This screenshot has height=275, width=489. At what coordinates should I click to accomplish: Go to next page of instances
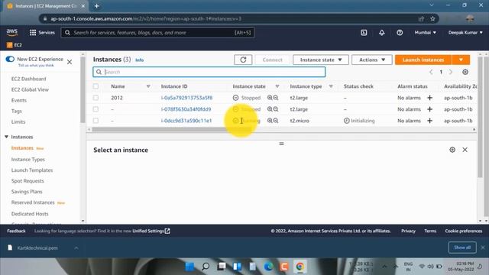(x=451, y=72)
